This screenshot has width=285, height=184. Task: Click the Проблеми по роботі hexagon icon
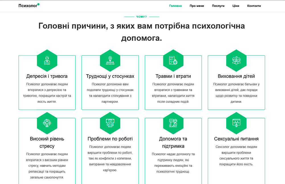pos(110,123)
